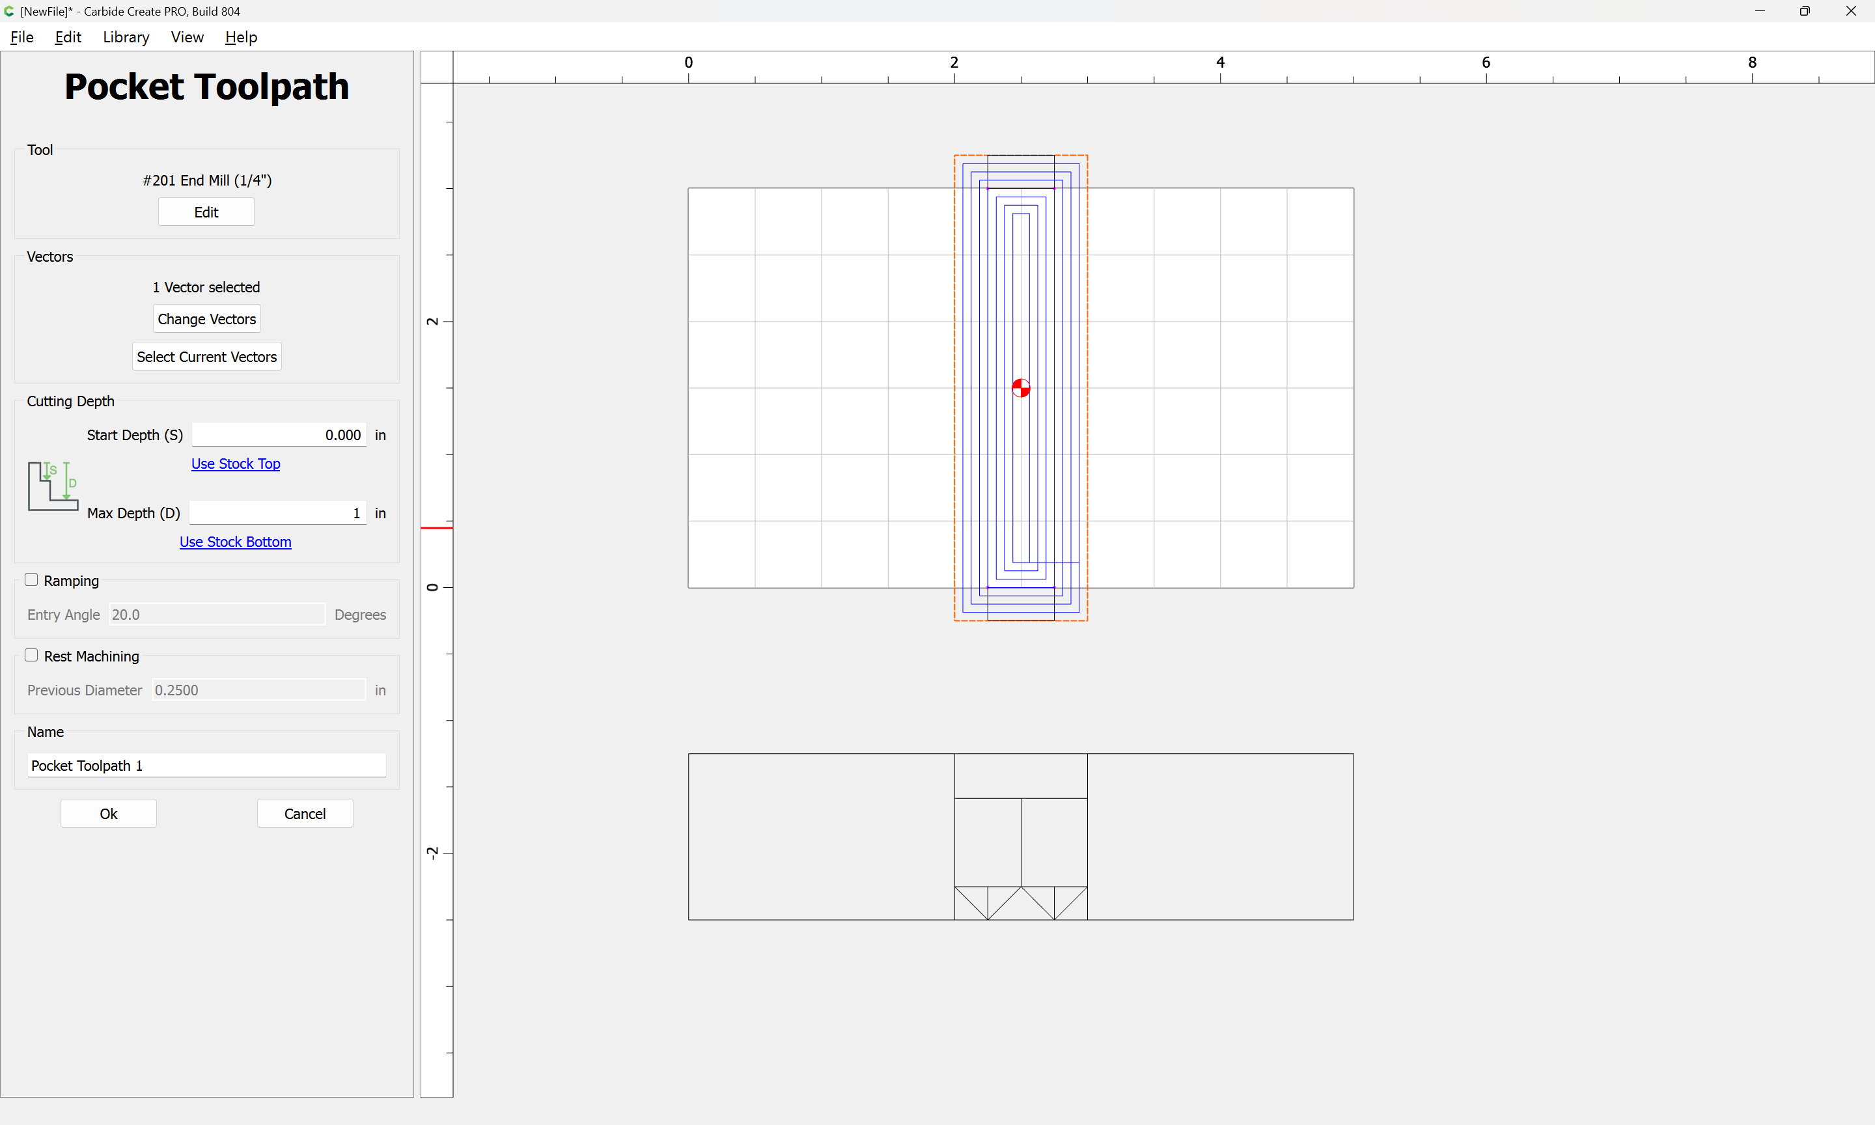The height and width of the screenshot is (1125, 1875).
Task: Click Select Current Vectors button
Action: click(x=206, y=357)
